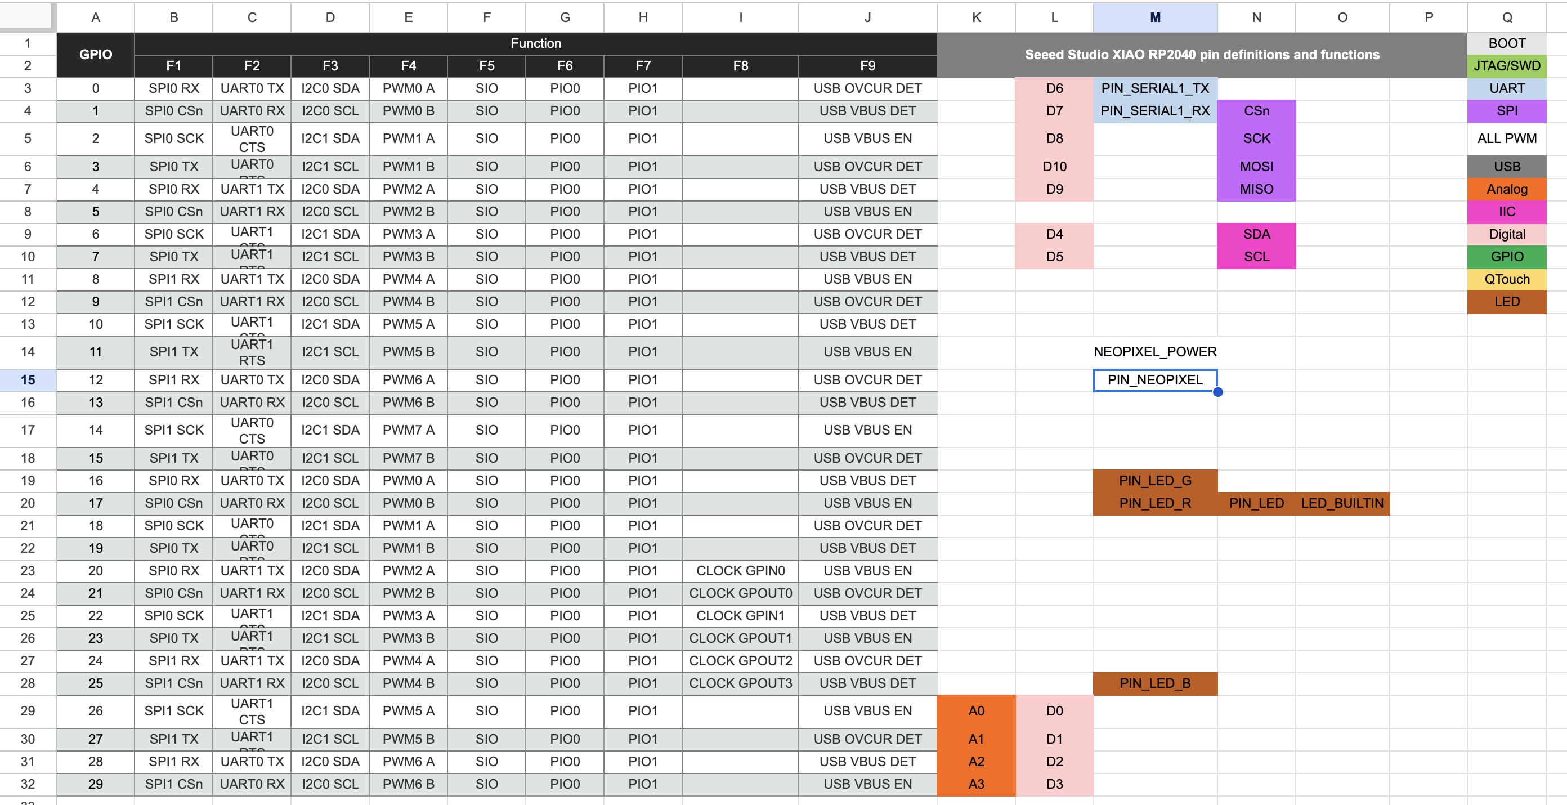This screenshot has height=805, width=1567.
Task: Select the F8 header cell
Action: [740, 66]
